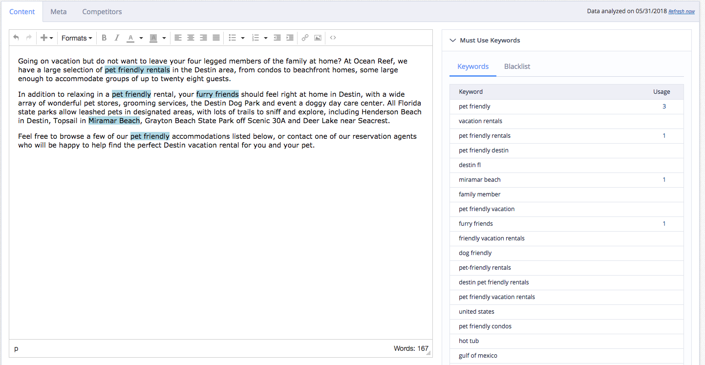This screenshot has height=365, width=705.
Task: Justify the text
Action: coord(216,38)
